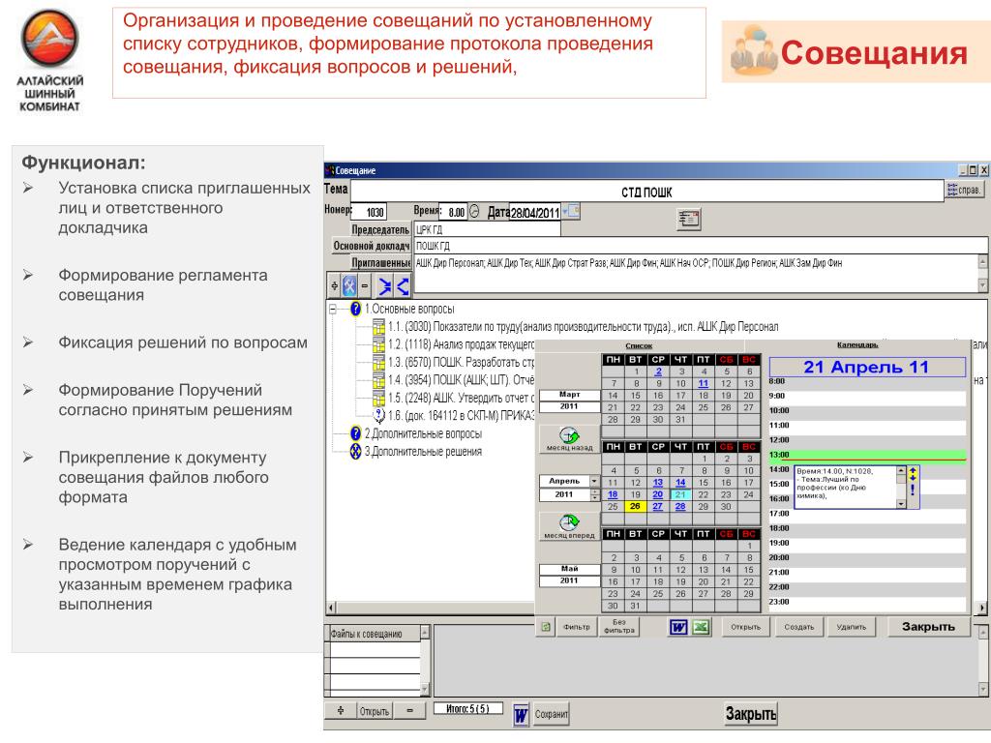
Task: Select April 13 in the calendar
Action: [658, 482]
